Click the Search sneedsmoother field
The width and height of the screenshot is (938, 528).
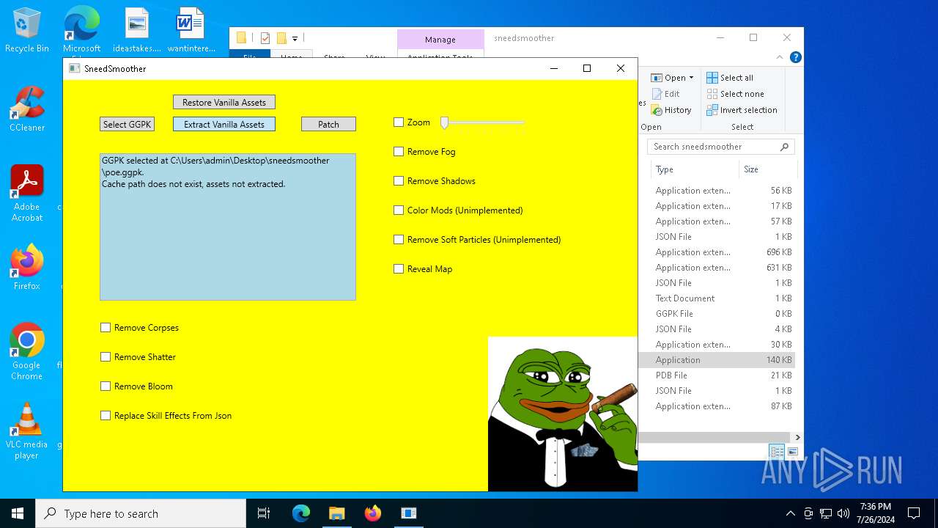[721, 147]
